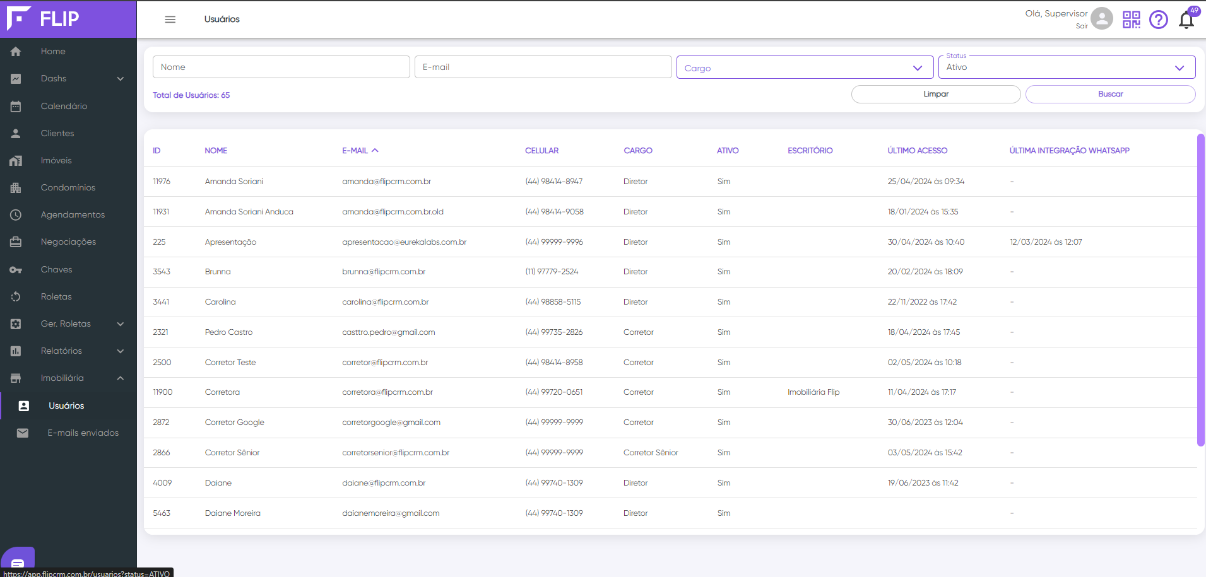The height and width of the screenshot is (577, 1206).
Task: Click the Relatórios report icon
Action: tap(16, 351)
